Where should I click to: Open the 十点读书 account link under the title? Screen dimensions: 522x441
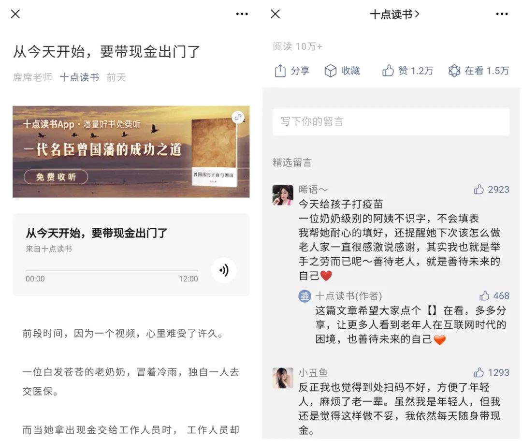[x=79, y=77]
